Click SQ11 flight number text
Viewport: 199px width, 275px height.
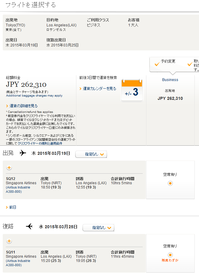click(11, 252)
